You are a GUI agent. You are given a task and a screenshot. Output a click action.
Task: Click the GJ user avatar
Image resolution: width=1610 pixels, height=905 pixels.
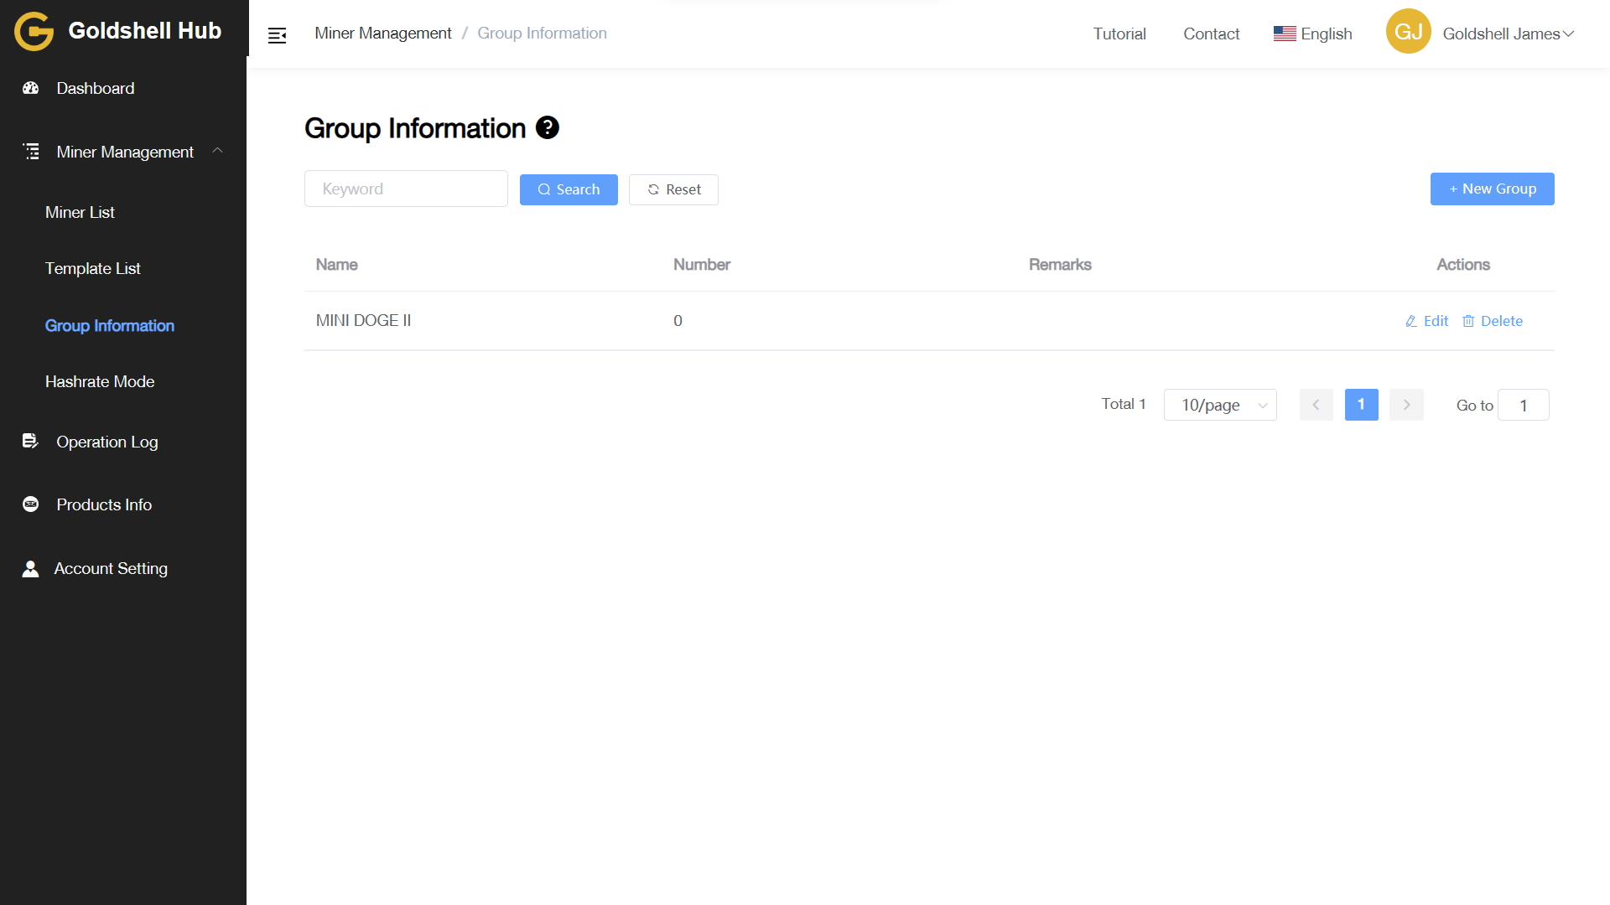pyautogui.click(x=1408, y=32)
